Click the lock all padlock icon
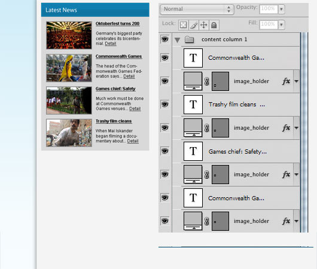The width and height of the screenshot is (317, 269). [214, 25]
